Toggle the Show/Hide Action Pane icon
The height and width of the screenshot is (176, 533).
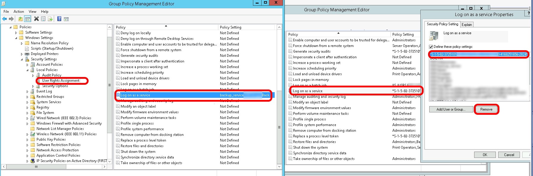(x=66, y=19)
